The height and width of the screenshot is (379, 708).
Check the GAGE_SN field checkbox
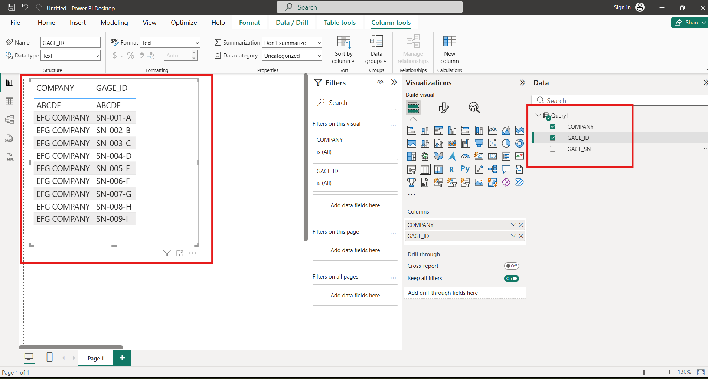point(552,149)
